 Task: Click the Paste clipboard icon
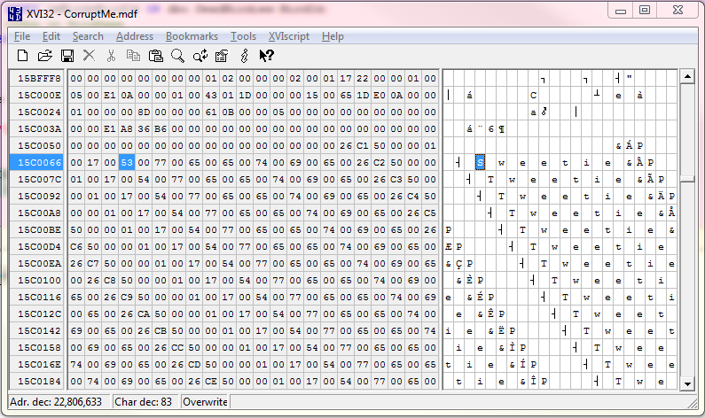(156, 56)
